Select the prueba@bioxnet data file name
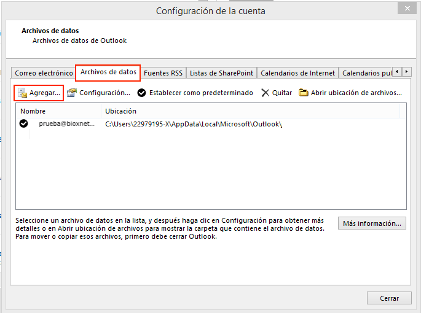This screenshot has height=313, width=421. [x=66, y=123]
